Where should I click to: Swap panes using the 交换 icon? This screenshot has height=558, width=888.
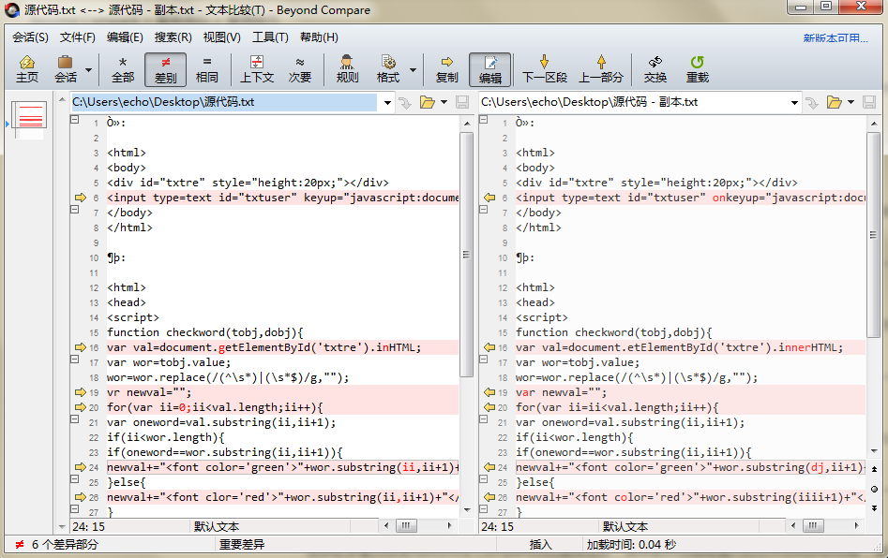(x=655, y=68)
